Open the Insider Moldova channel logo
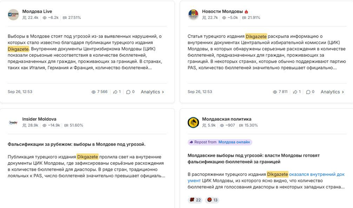Image resolution: width=353 pixels, height=208 pixels. pyautogui.click(x=13, y=122)
